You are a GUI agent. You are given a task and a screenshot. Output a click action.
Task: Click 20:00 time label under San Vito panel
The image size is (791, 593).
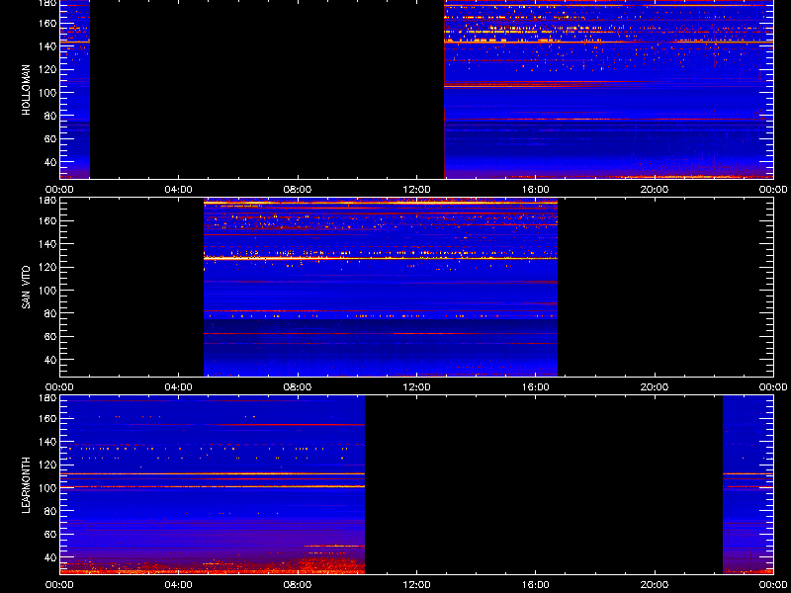(x=655, y=387)
